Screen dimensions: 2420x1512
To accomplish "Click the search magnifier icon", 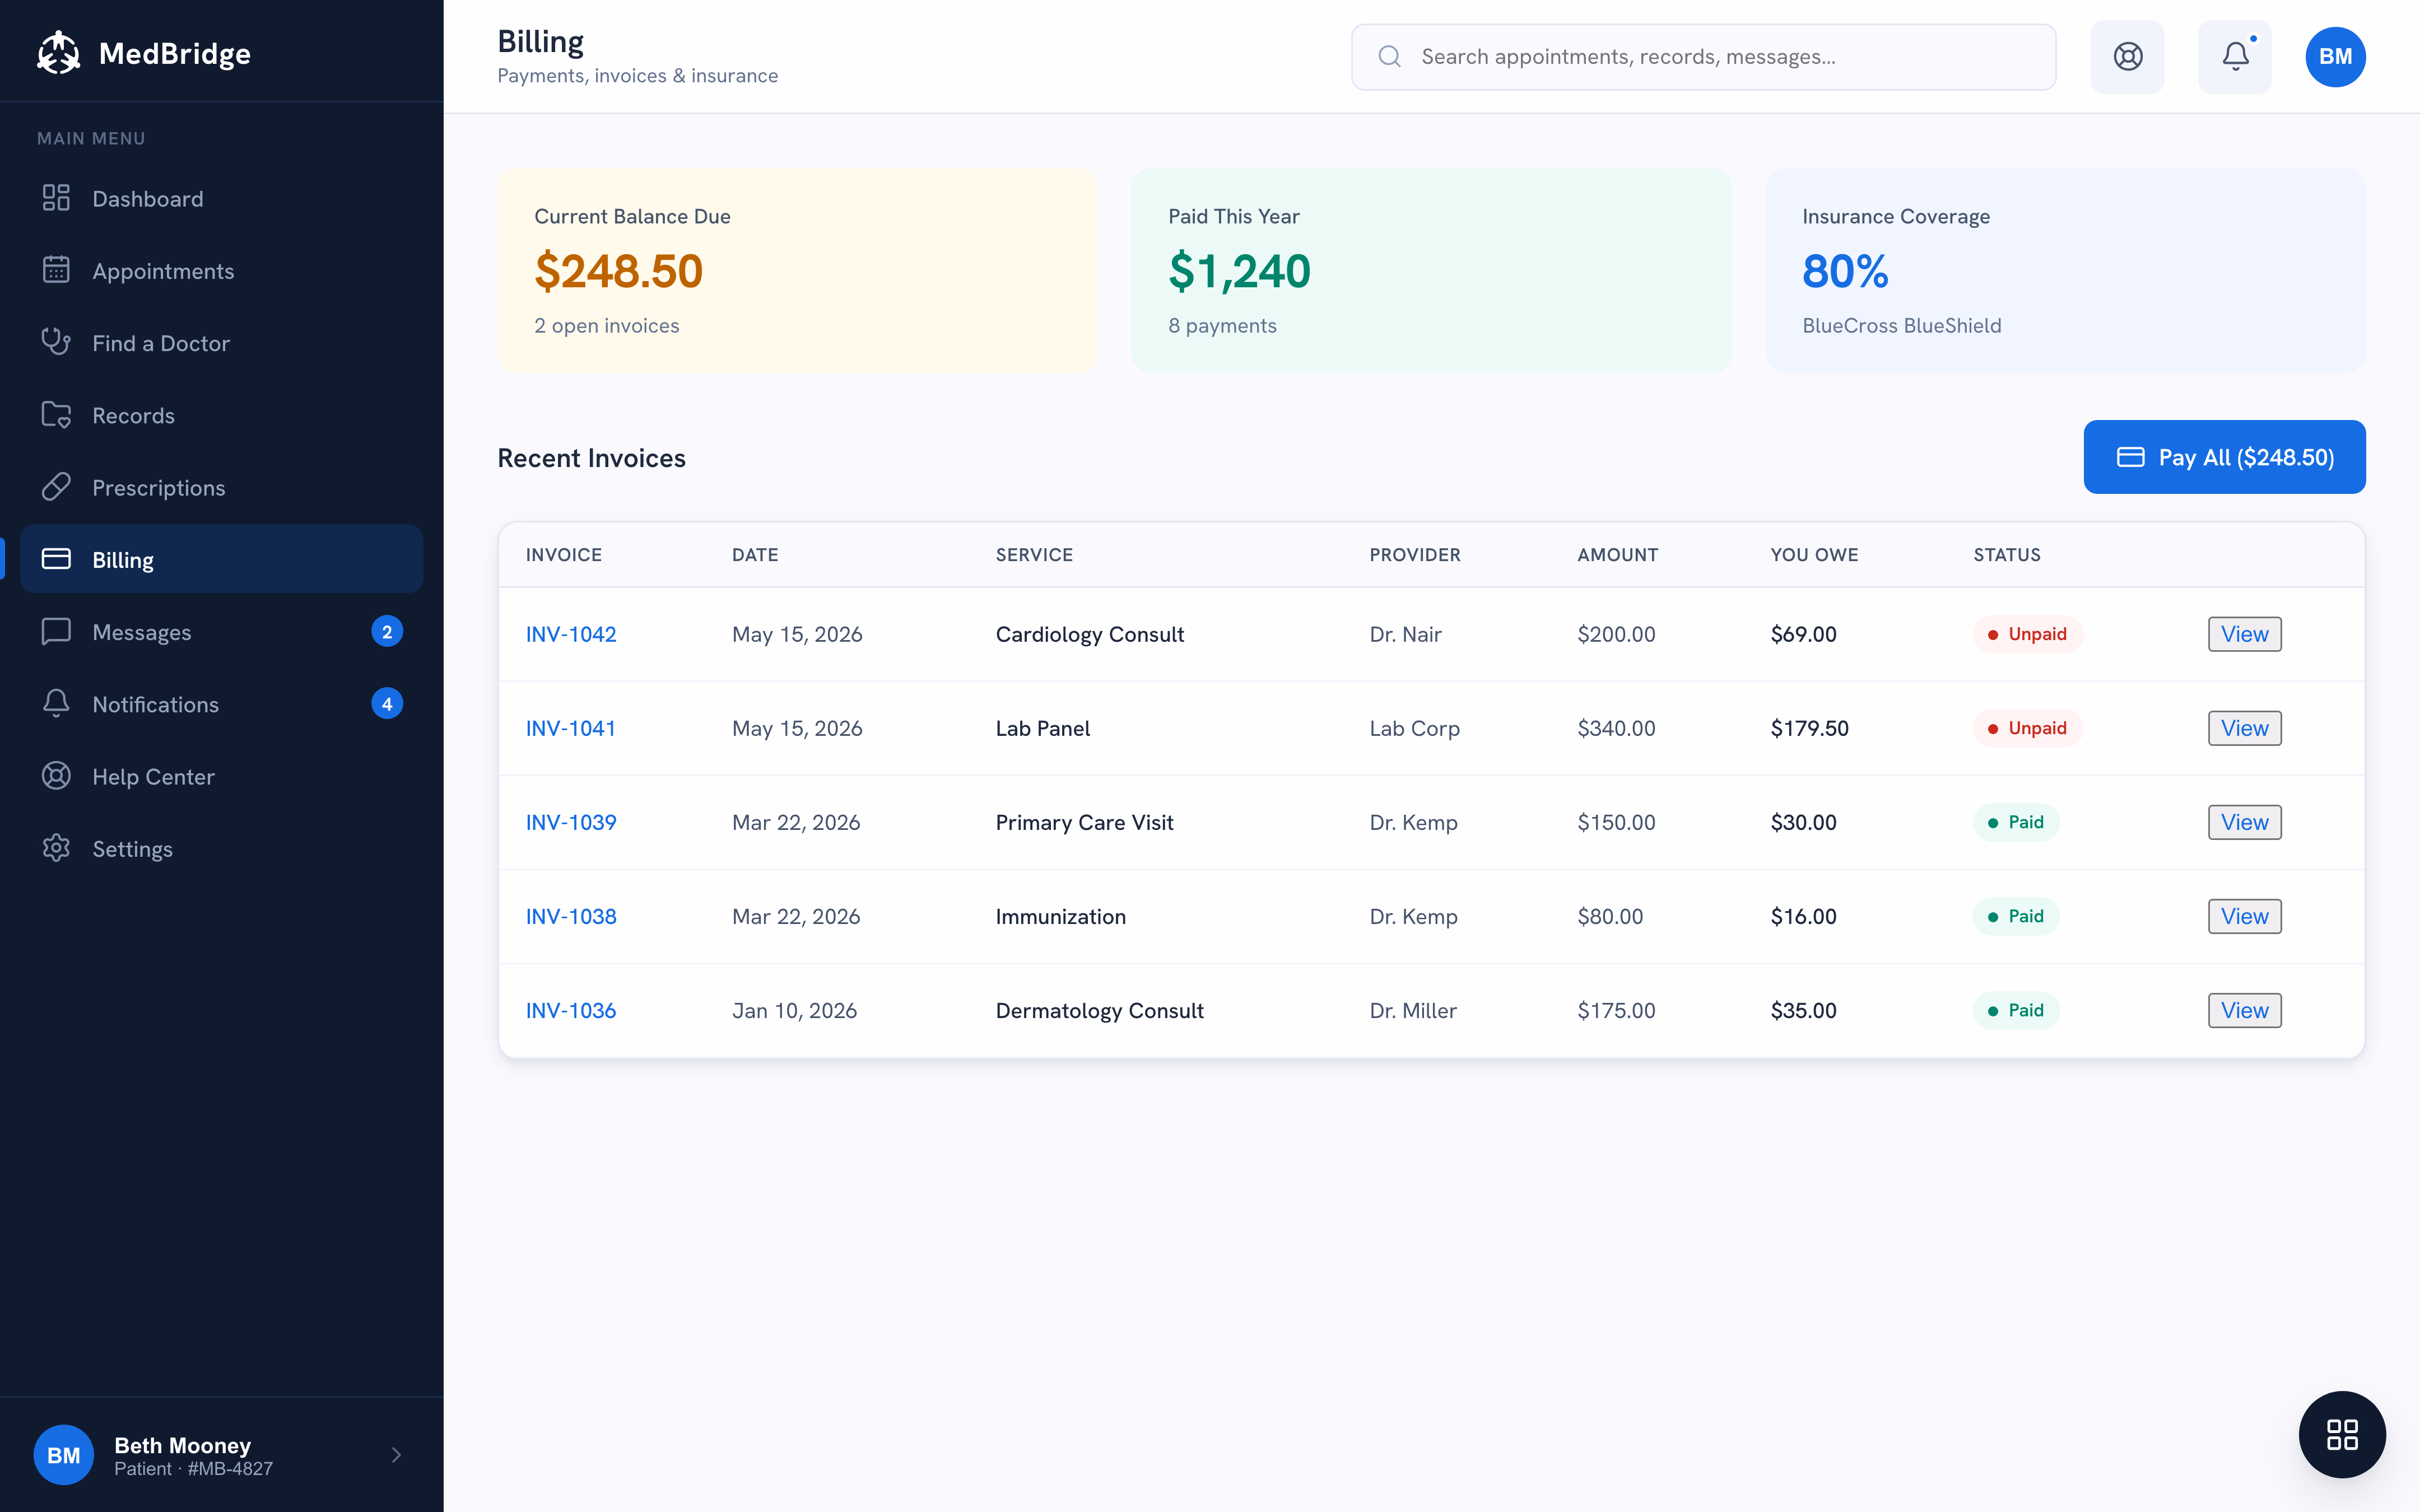I will [1389, 56].
